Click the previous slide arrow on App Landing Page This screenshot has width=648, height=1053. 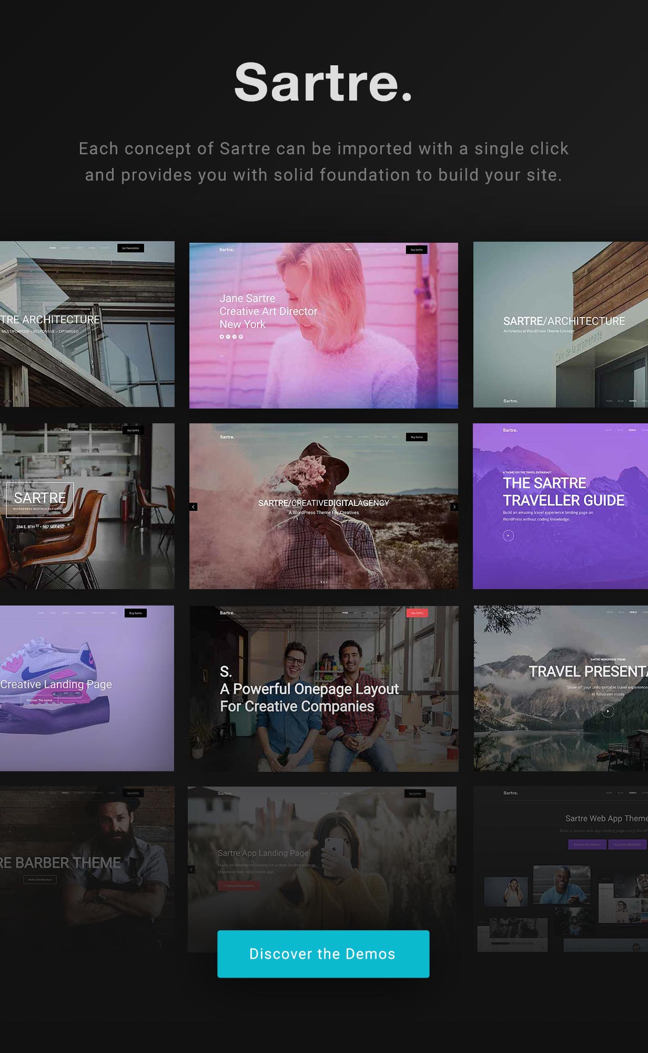[x=191, y=869]
